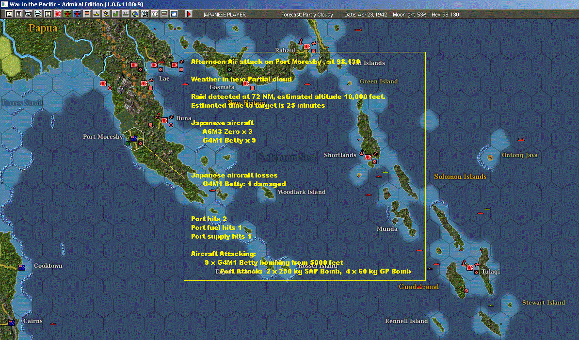This screenshot has width=579, height=340.
Task: Click the 'G4M1 Betty: 1 damaged' line
Action: tap(244, 184)
